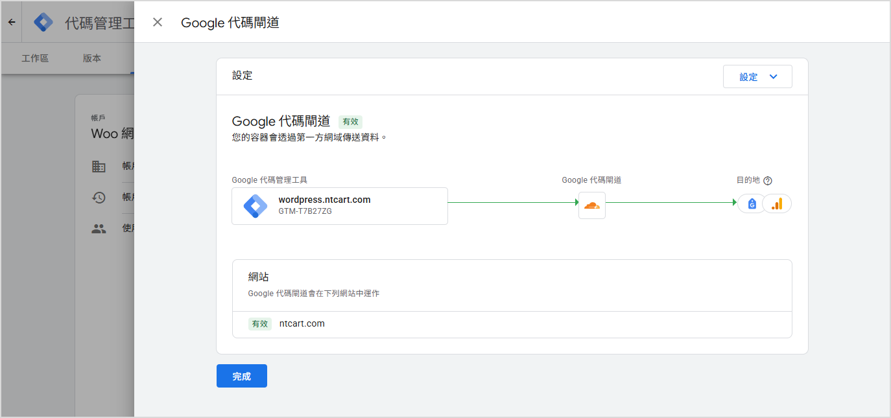Click the account building icon in background
Image resolution: width=891 pixels, height=418 pixels.
99,167
